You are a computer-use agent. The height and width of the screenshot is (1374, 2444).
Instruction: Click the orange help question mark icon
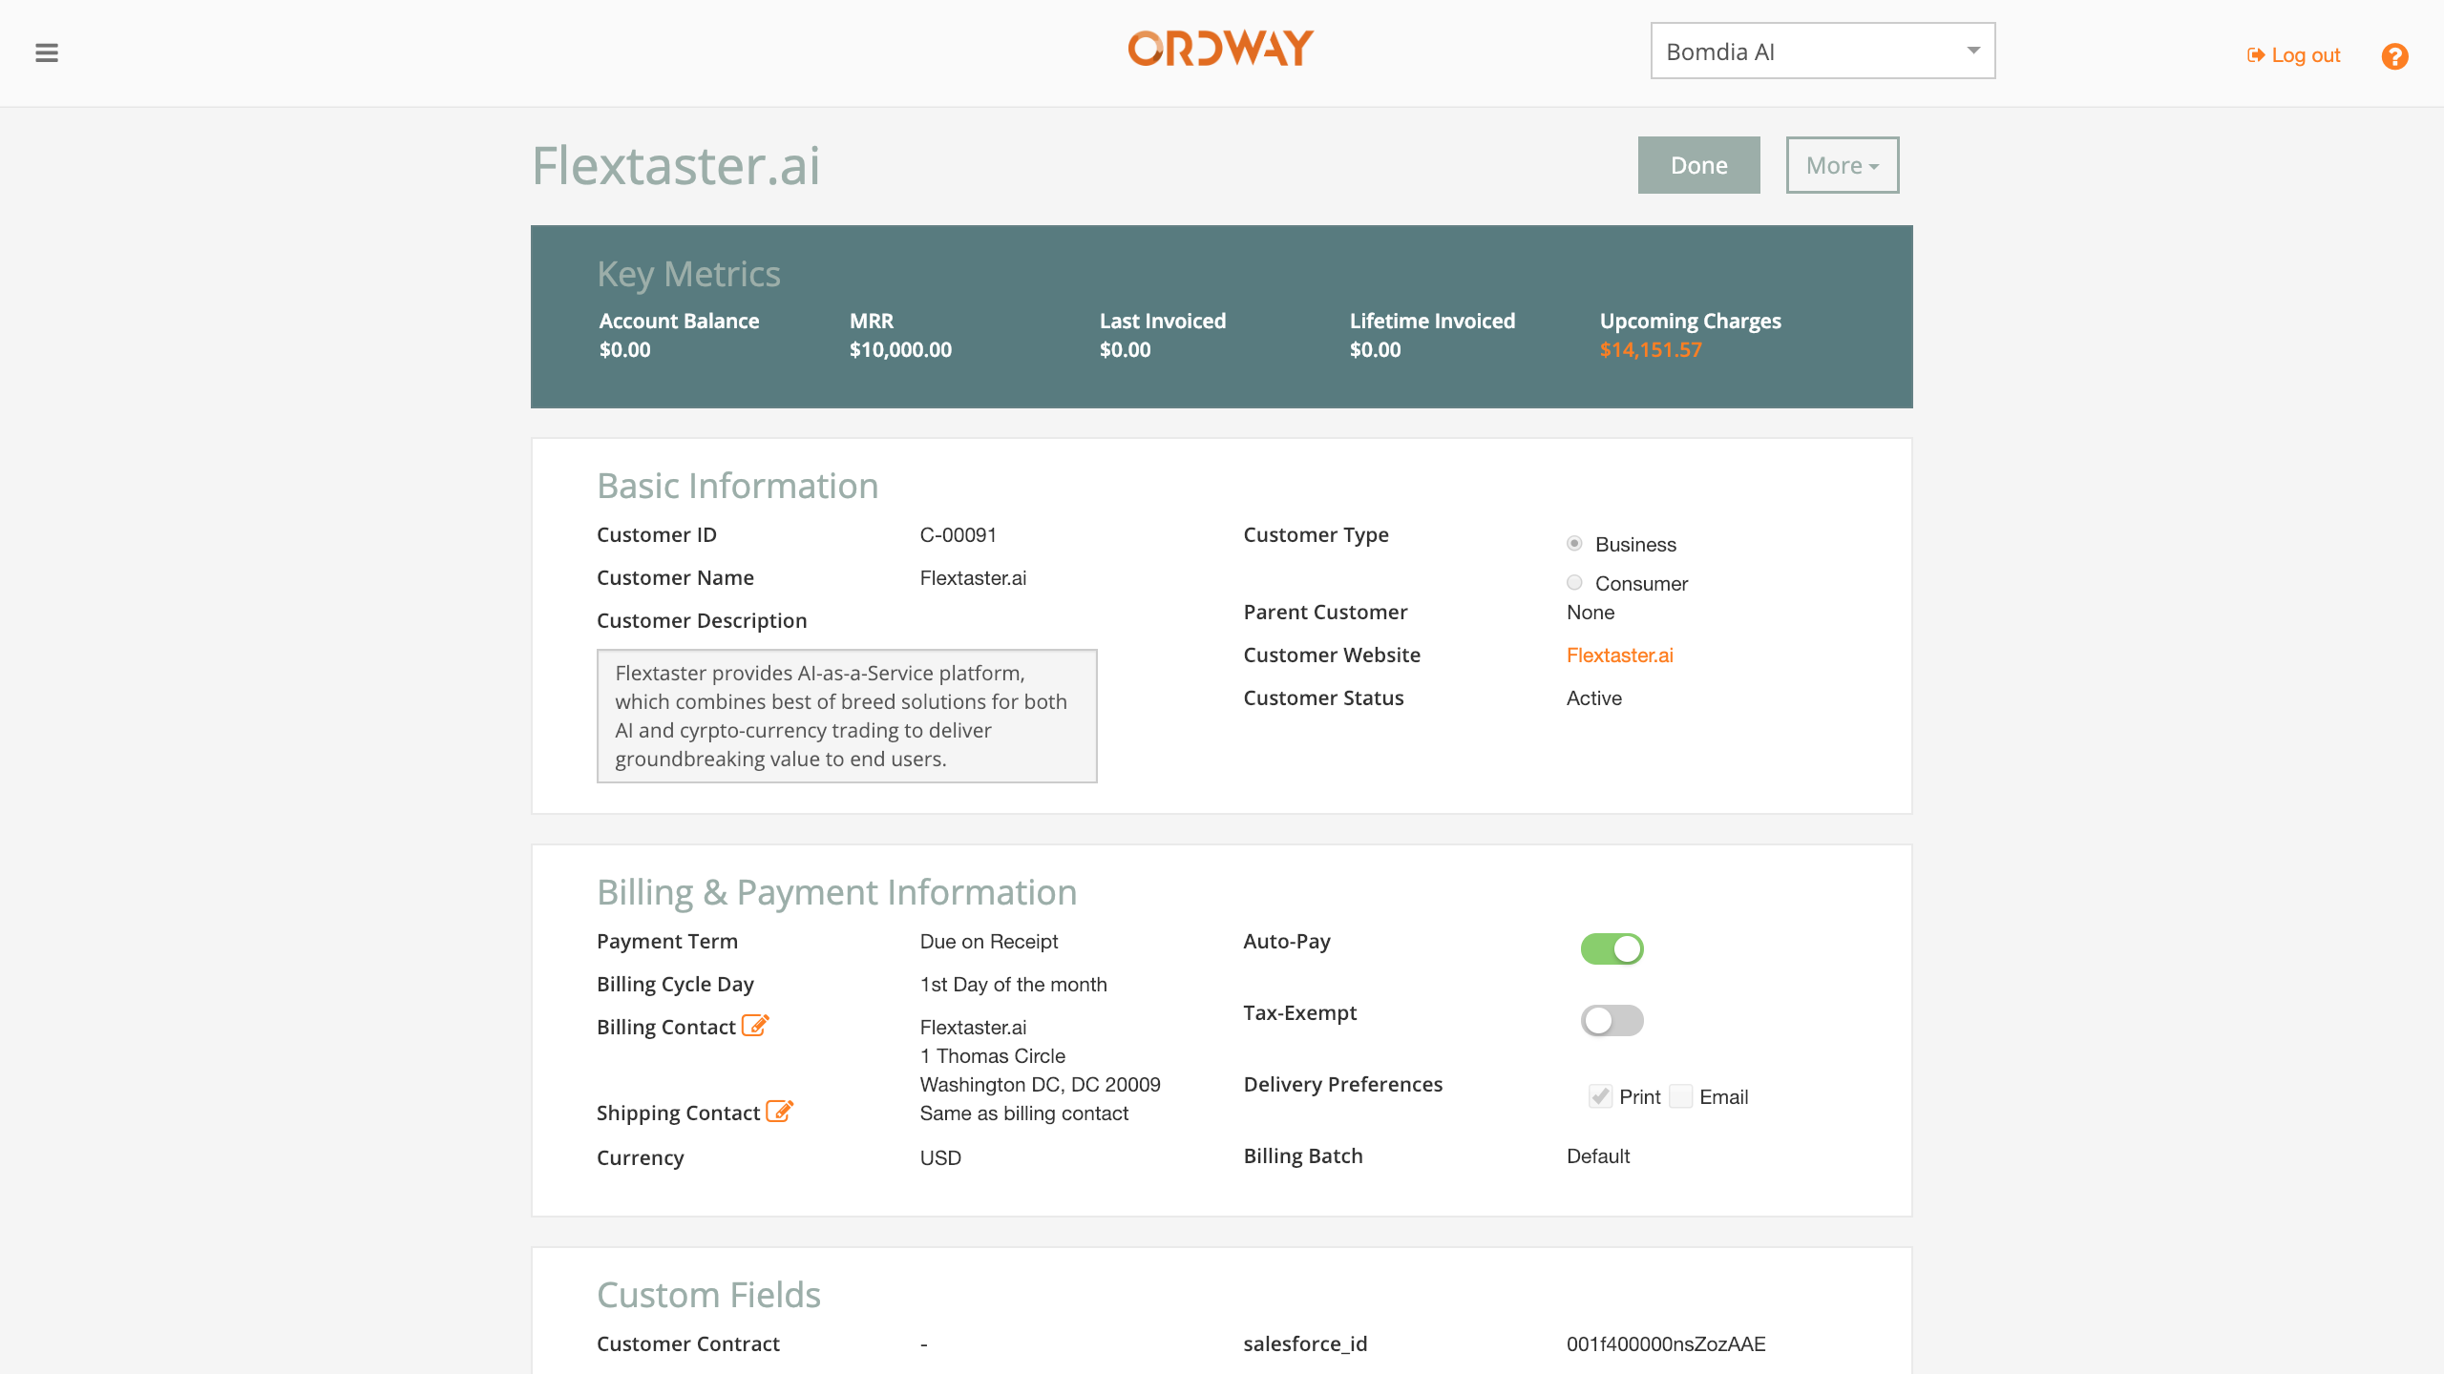pyautogui.click(x=2394, y=56)
